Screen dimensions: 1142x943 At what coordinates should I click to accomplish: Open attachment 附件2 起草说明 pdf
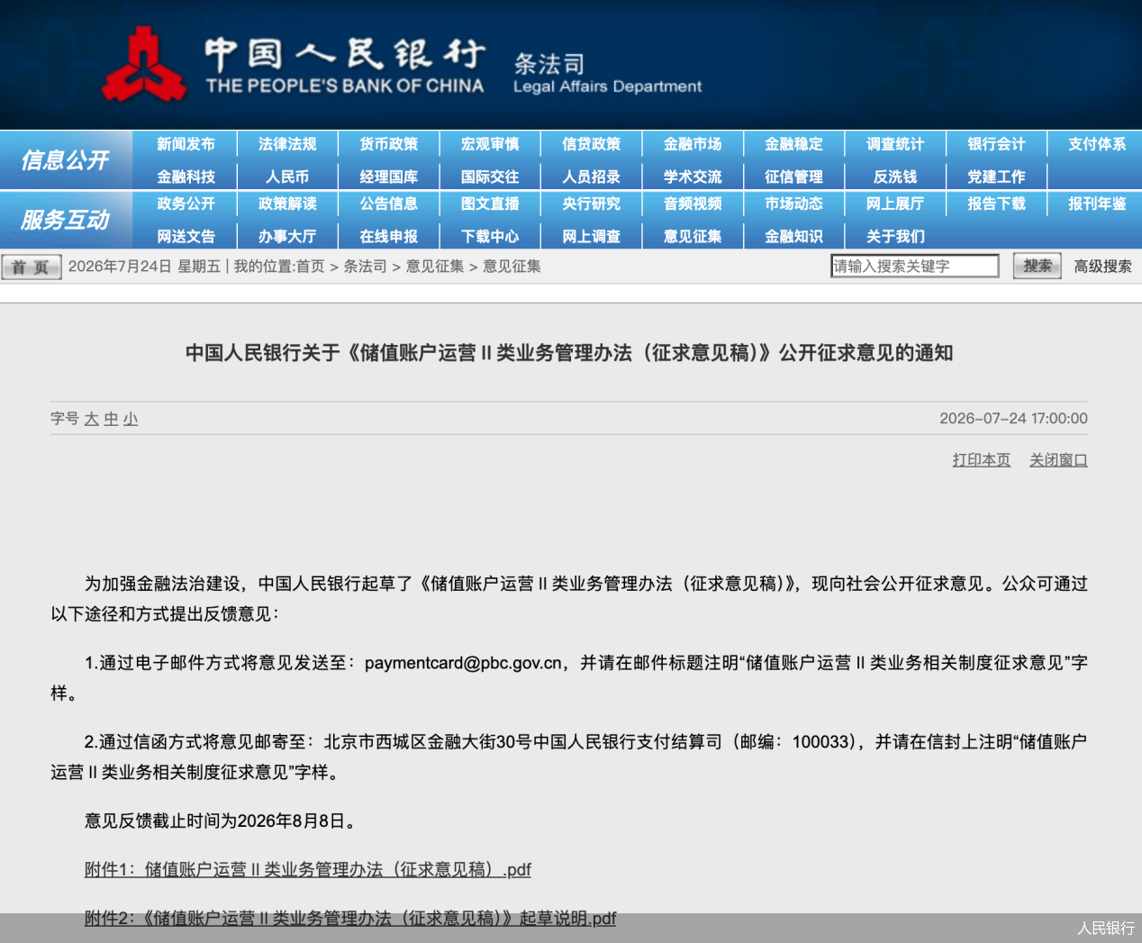point(350,919)
